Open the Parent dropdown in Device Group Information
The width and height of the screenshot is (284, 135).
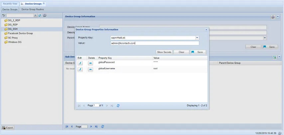(265, 38)
